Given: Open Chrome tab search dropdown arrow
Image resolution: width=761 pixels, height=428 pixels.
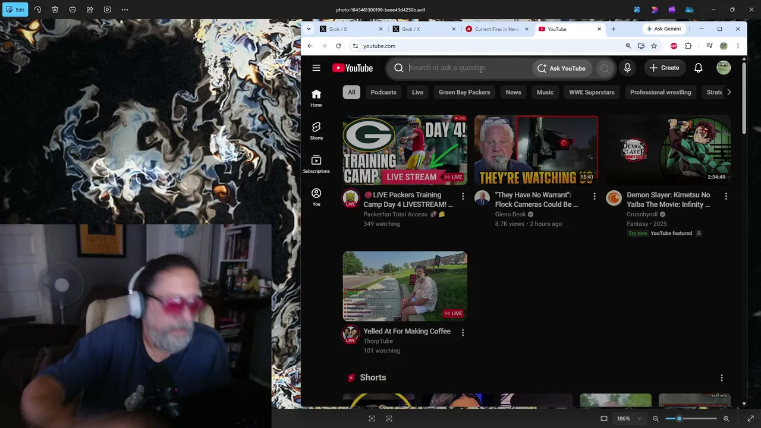Looking at the screenshot, I should (x=309, y=29).
